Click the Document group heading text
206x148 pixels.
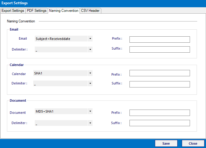tap(18, 100)
